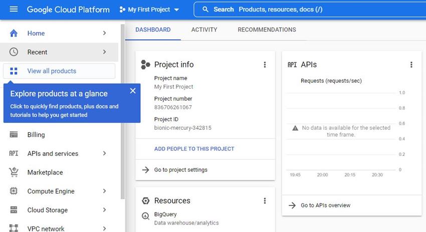Expand the Recent submenu chevron
The height and width of the screenshot is (232, 426).
click(105, 52)
